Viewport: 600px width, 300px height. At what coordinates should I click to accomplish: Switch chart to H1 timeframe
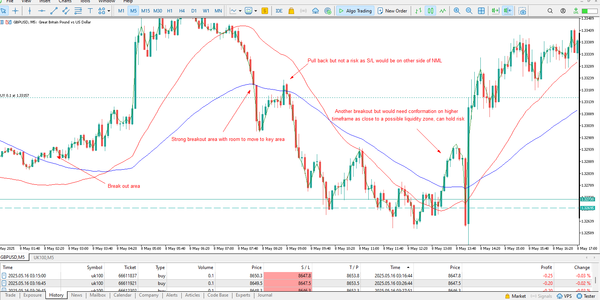(170, 11)
